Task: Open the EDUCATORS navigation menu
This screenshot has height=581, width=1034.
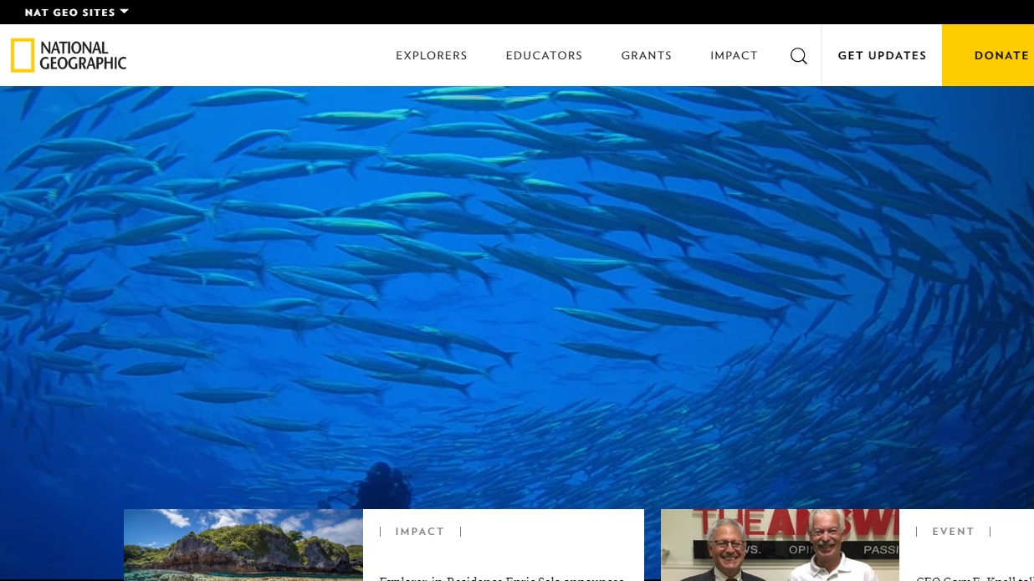Action: [x=544, y=55]
